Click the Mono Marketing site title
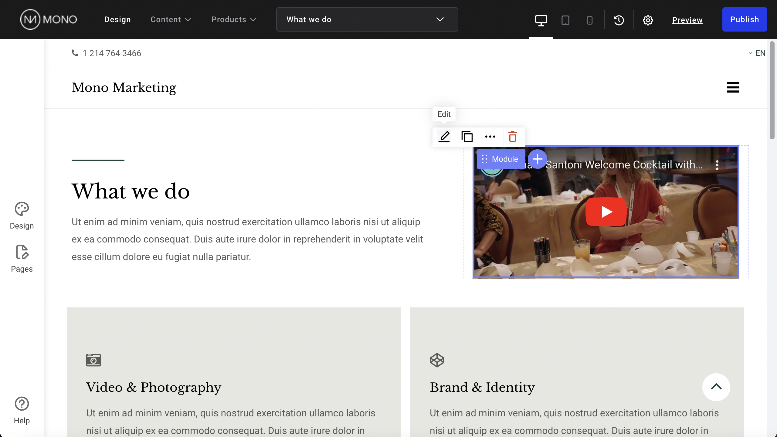 pyautogui.click(x=124, y=87)
